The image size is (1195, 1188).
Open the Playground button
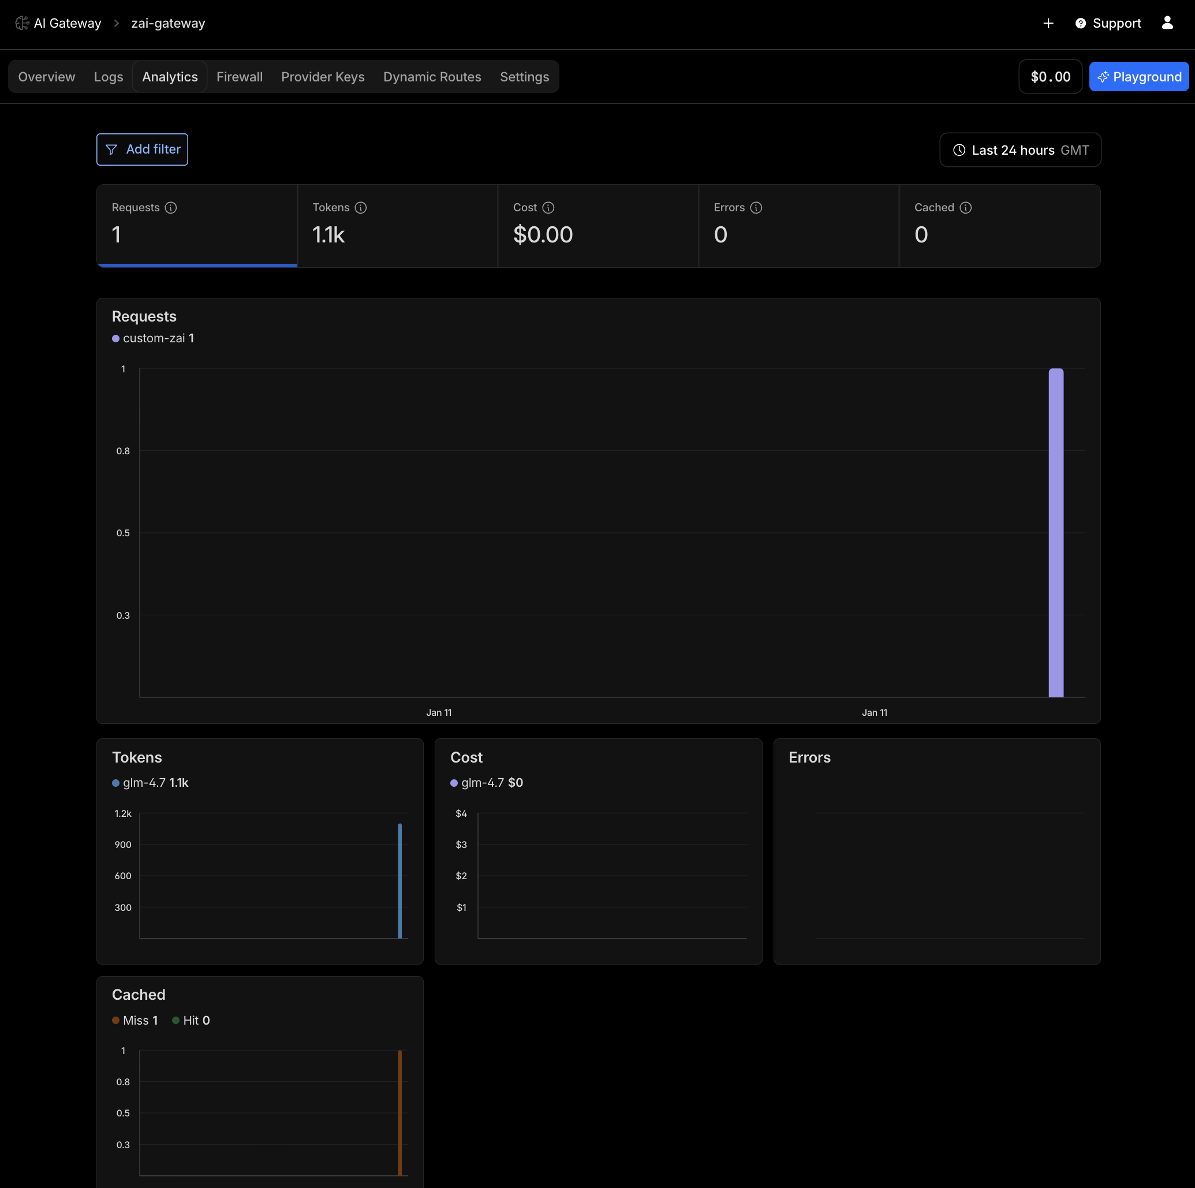coord(1138,77)
